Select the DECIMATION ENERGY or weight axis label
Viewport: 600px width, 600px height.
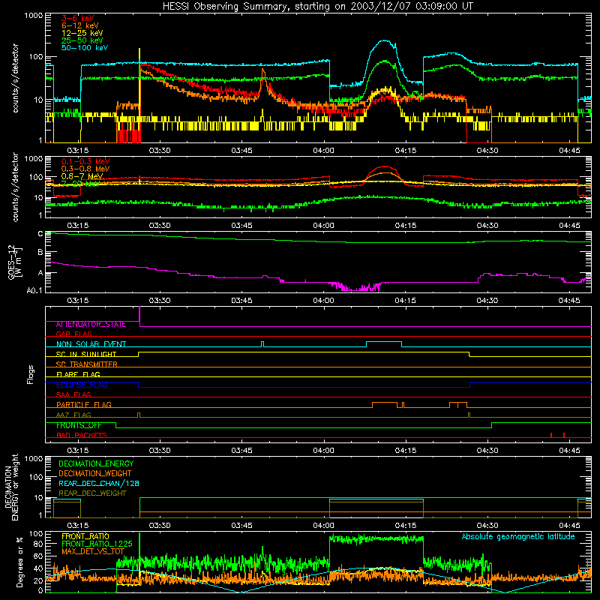(x=11, y=487)
